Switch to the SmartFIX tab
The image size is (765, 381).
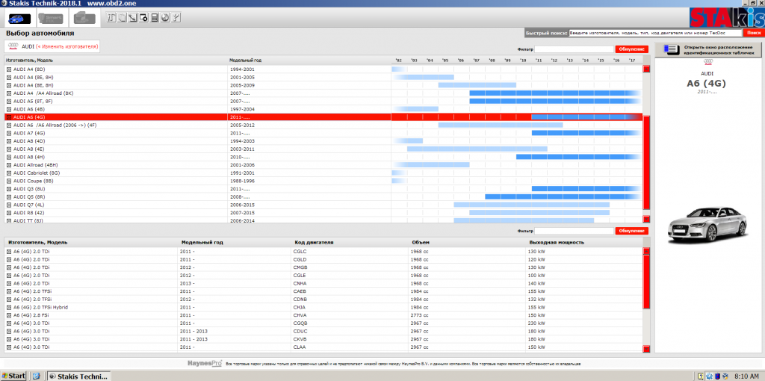coord(51,18)
